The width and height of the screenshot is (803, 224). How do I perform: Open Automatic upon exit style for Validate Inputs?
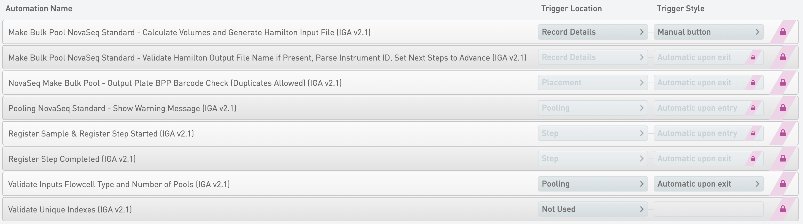click(708, 184)
